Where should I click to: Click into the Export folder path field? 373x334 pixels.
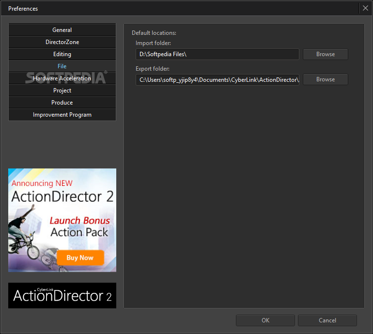217,80
